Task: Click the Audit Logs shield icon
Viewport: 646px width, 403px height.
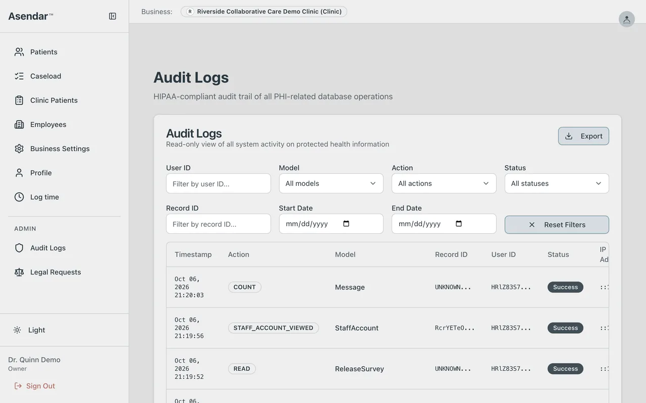Action: point(19,248)
